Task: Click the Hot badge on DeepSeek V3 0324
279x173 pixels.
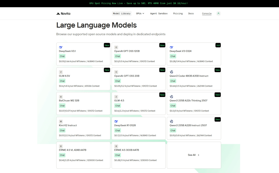Action: click(218, 45)
